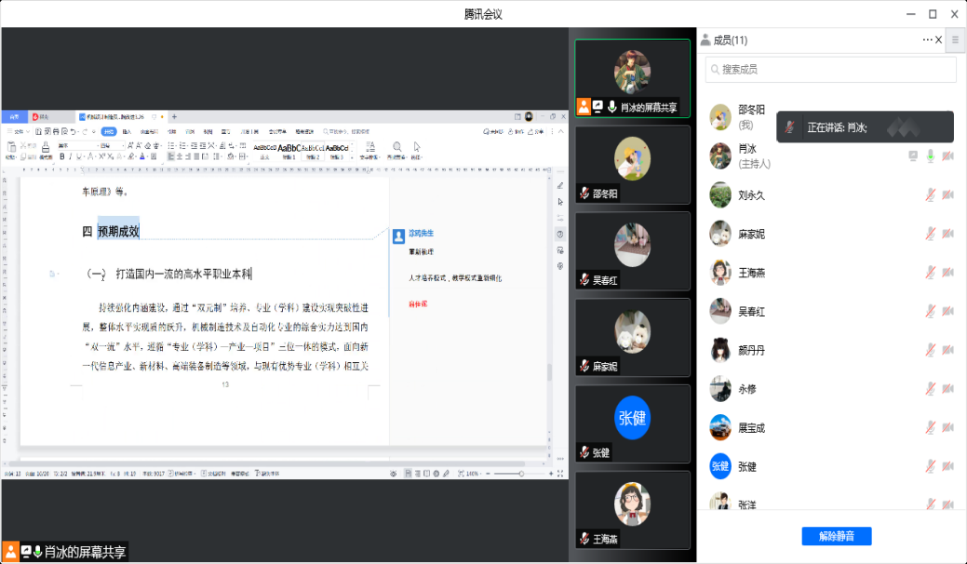Select member 颜丹丹 in the list

coord(832,350)
